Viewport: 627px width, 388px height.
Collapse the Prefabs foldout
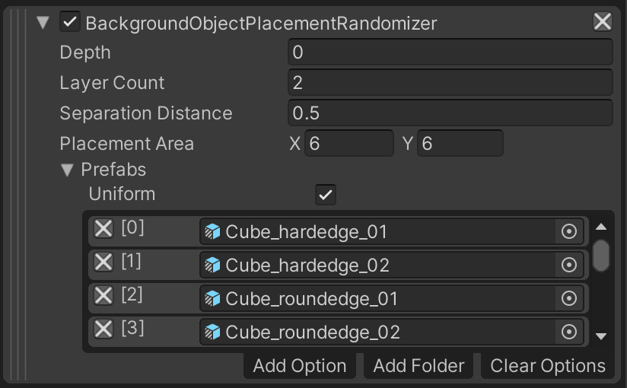[x=68, y=170]
